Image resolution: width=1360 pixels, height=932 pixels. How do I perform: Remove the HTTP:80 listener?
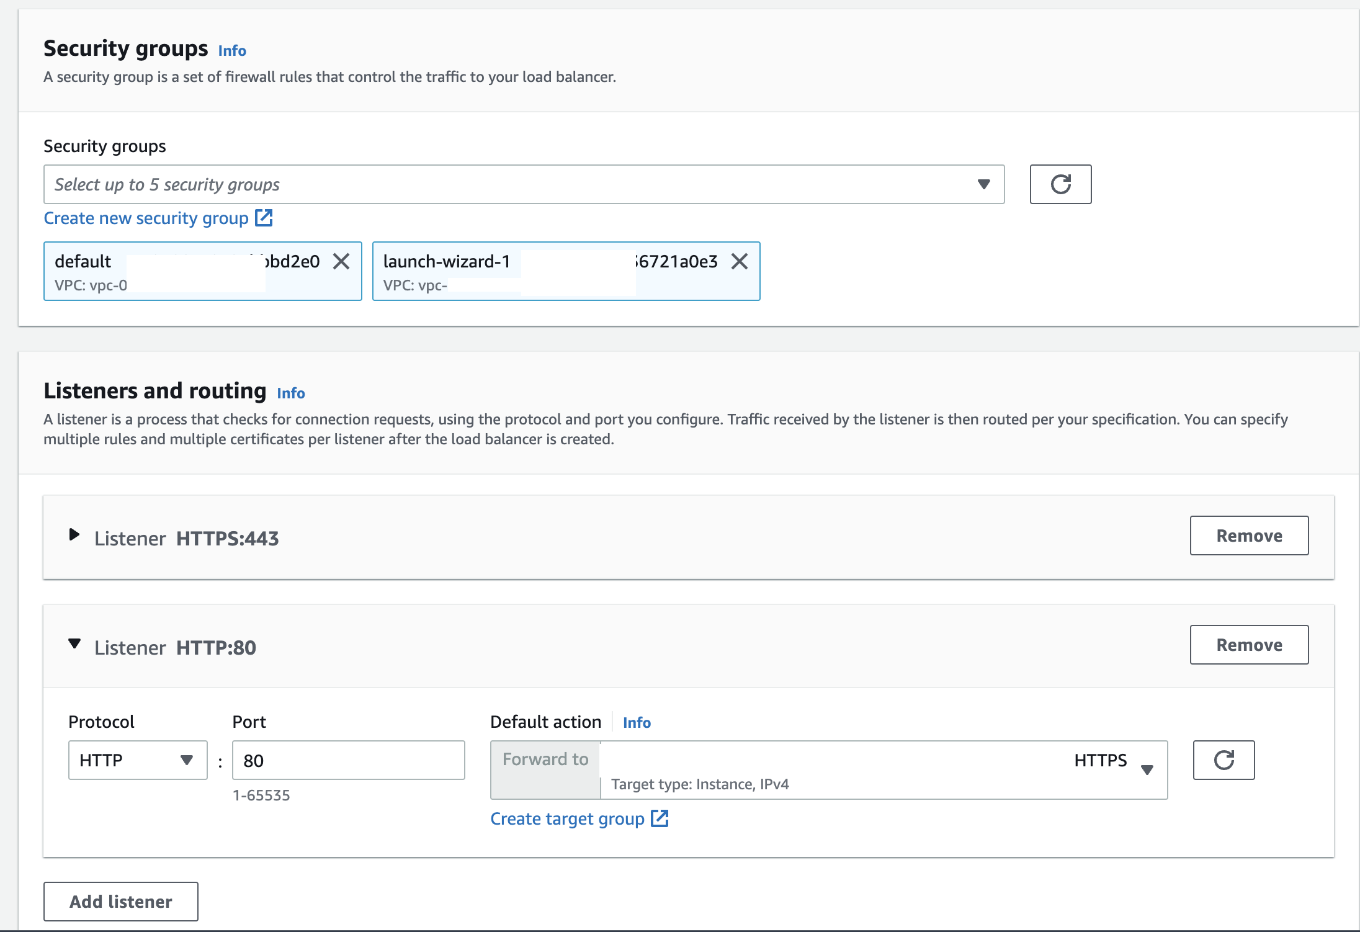pos(1249,645)
